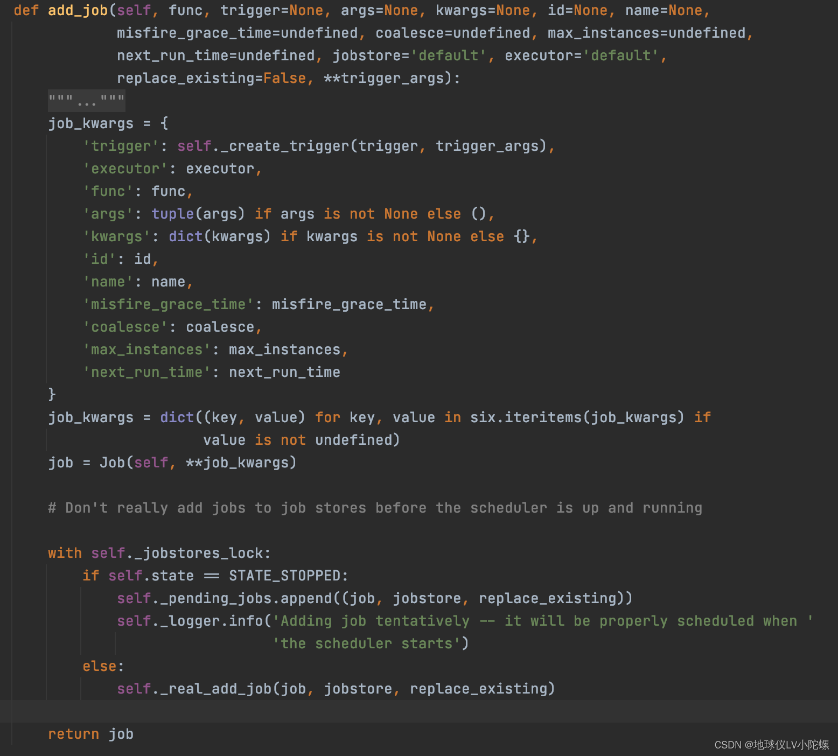This screenshot has height=756, width=838.
Task: Click the STATE_STOPPED constant
Action: click(285, 576)
